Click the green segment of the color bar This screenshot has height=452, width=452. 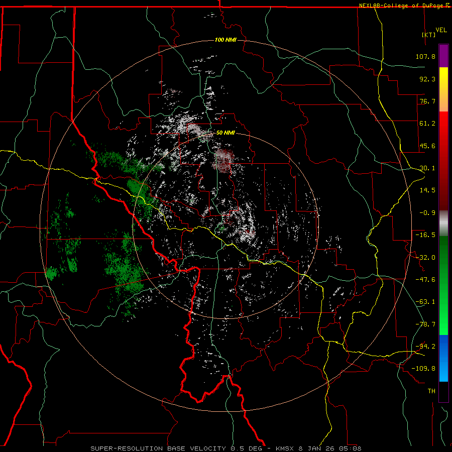(443, 285)
